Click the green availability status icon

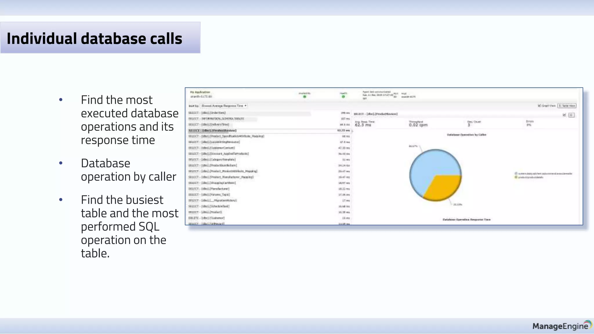tap(305, 97)
